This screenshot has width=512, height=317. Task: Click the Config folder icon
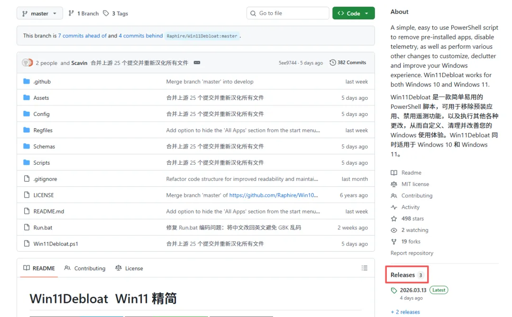click(x=27, y=114)
